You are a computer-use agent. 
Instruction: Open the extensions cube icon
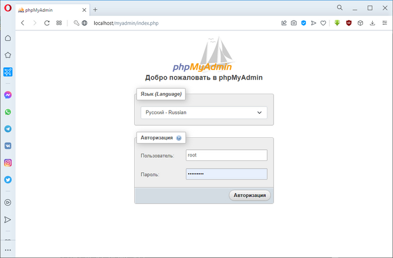click(x=360, y=23)
